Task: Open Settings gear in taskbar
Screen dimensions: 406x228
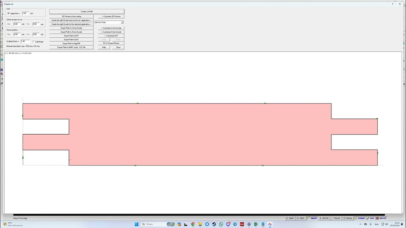Action: pyautogui.click(x=249, y=224)
